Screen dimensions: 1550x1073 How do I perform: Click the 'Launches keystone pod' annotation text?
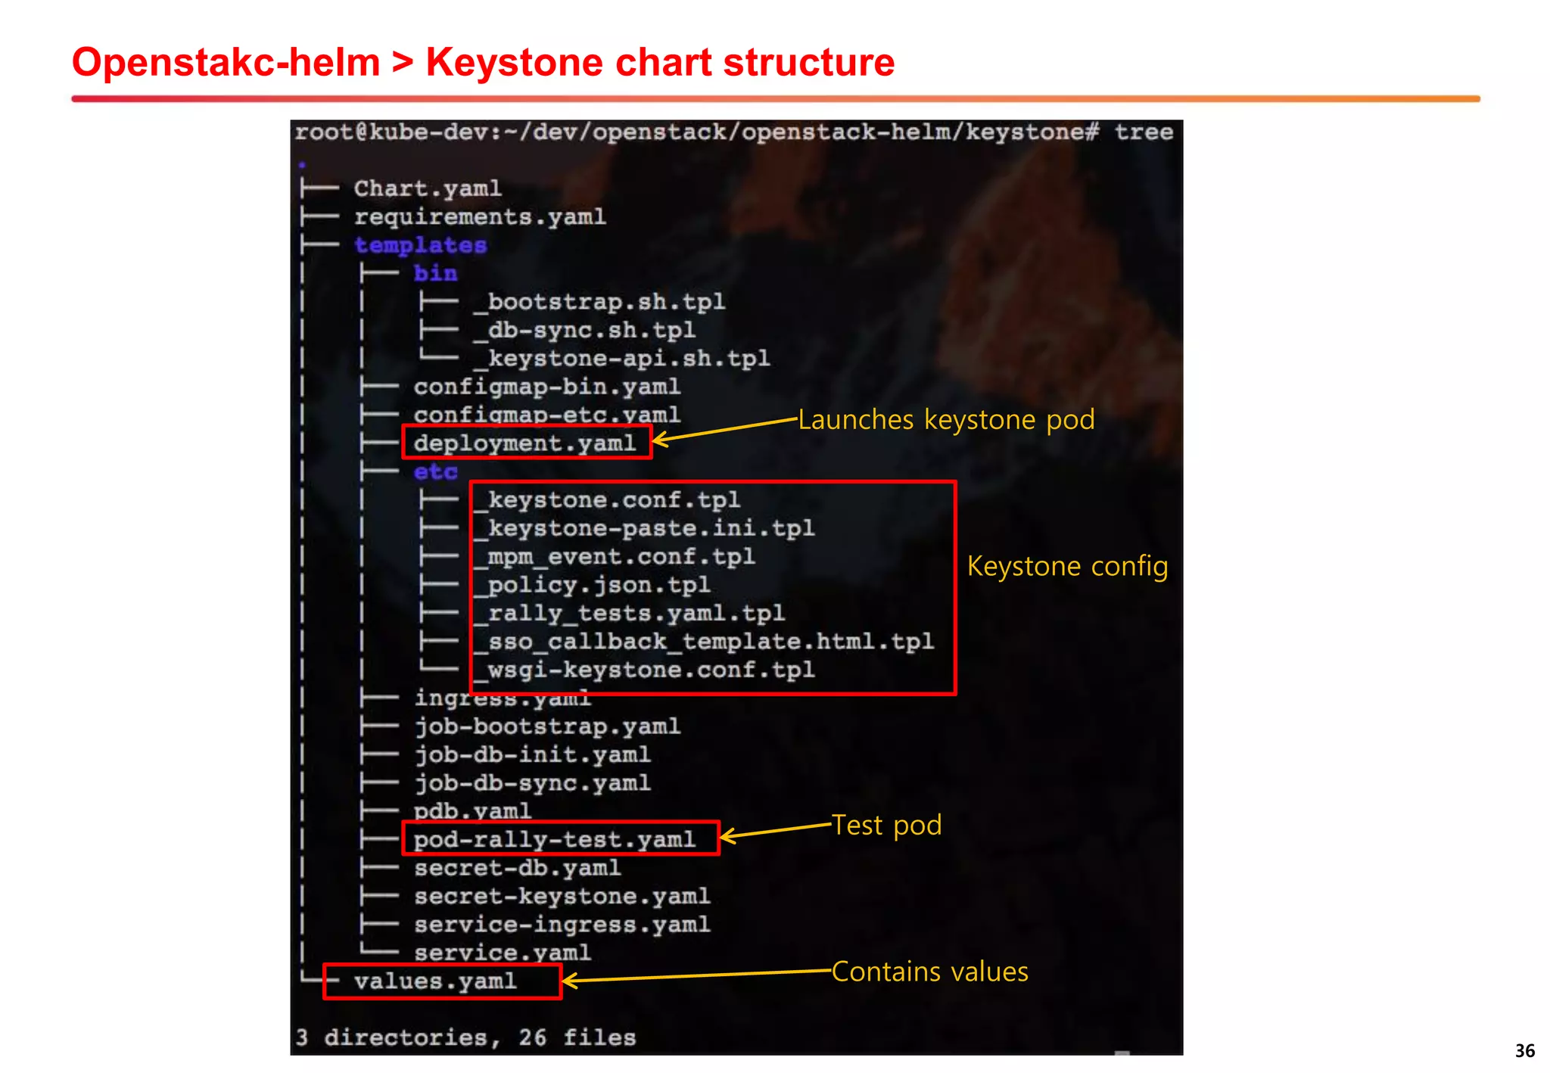click(x=946, y=420)
